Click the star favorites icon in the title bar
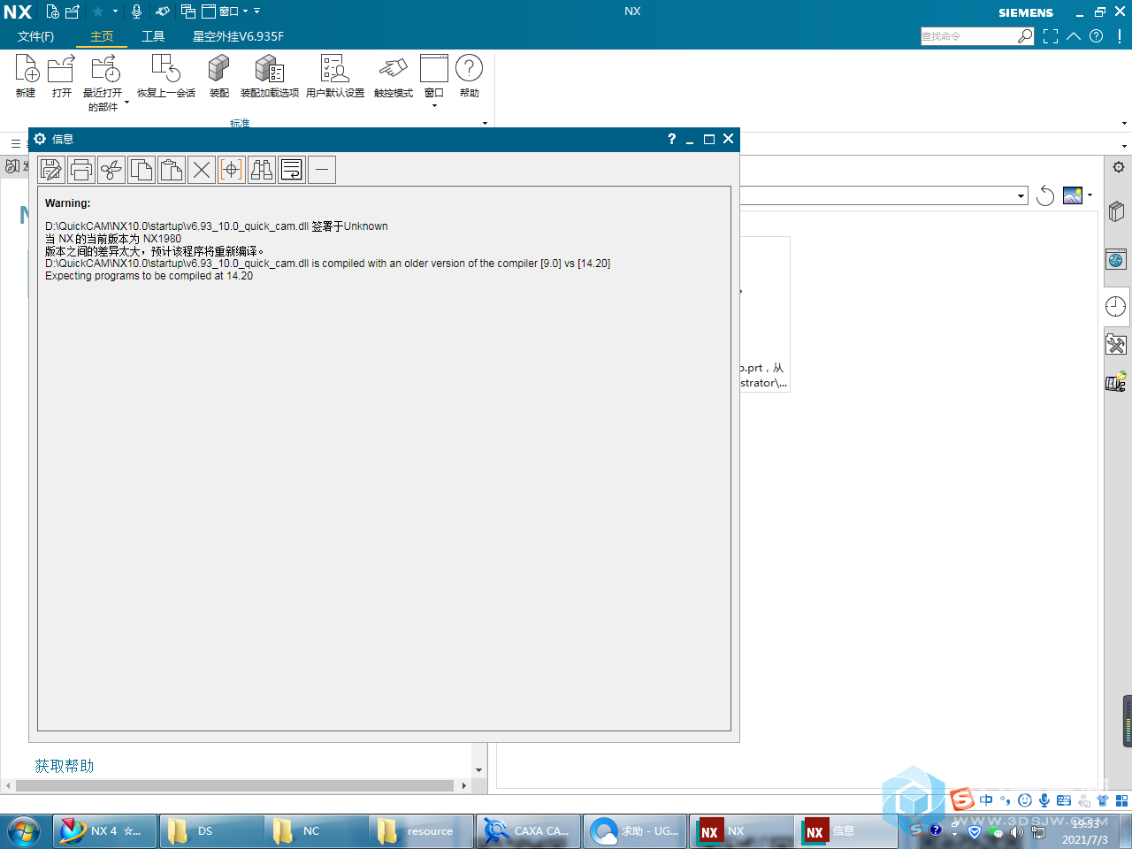This screenshot has height=849, width=1132. point(98,11)
